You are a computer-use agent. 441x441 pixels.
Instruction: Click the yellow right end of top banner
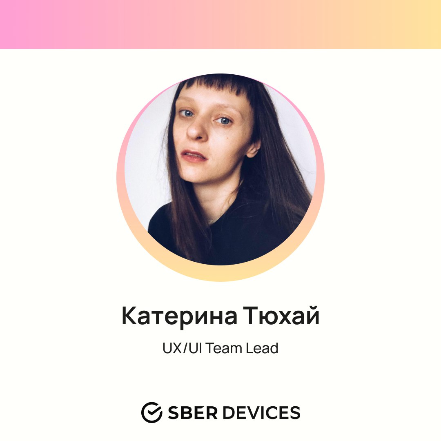coord(424,24)
